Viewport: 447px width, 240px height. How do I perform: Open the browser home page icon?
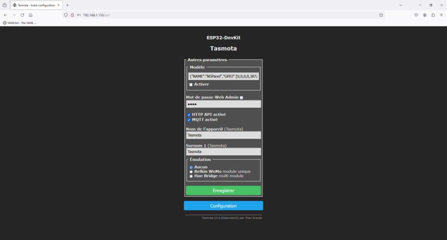(31, 15)
